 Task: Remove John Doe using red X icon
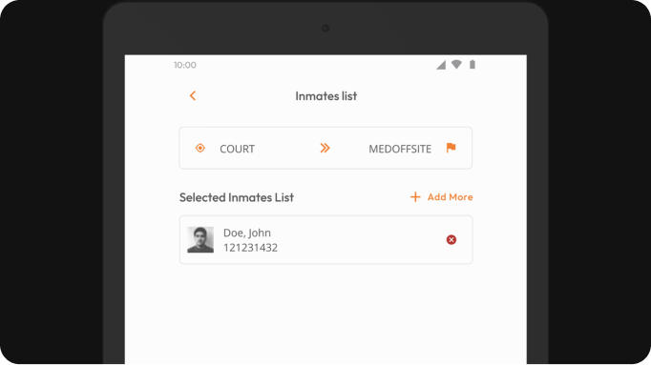tap(451, 239)
